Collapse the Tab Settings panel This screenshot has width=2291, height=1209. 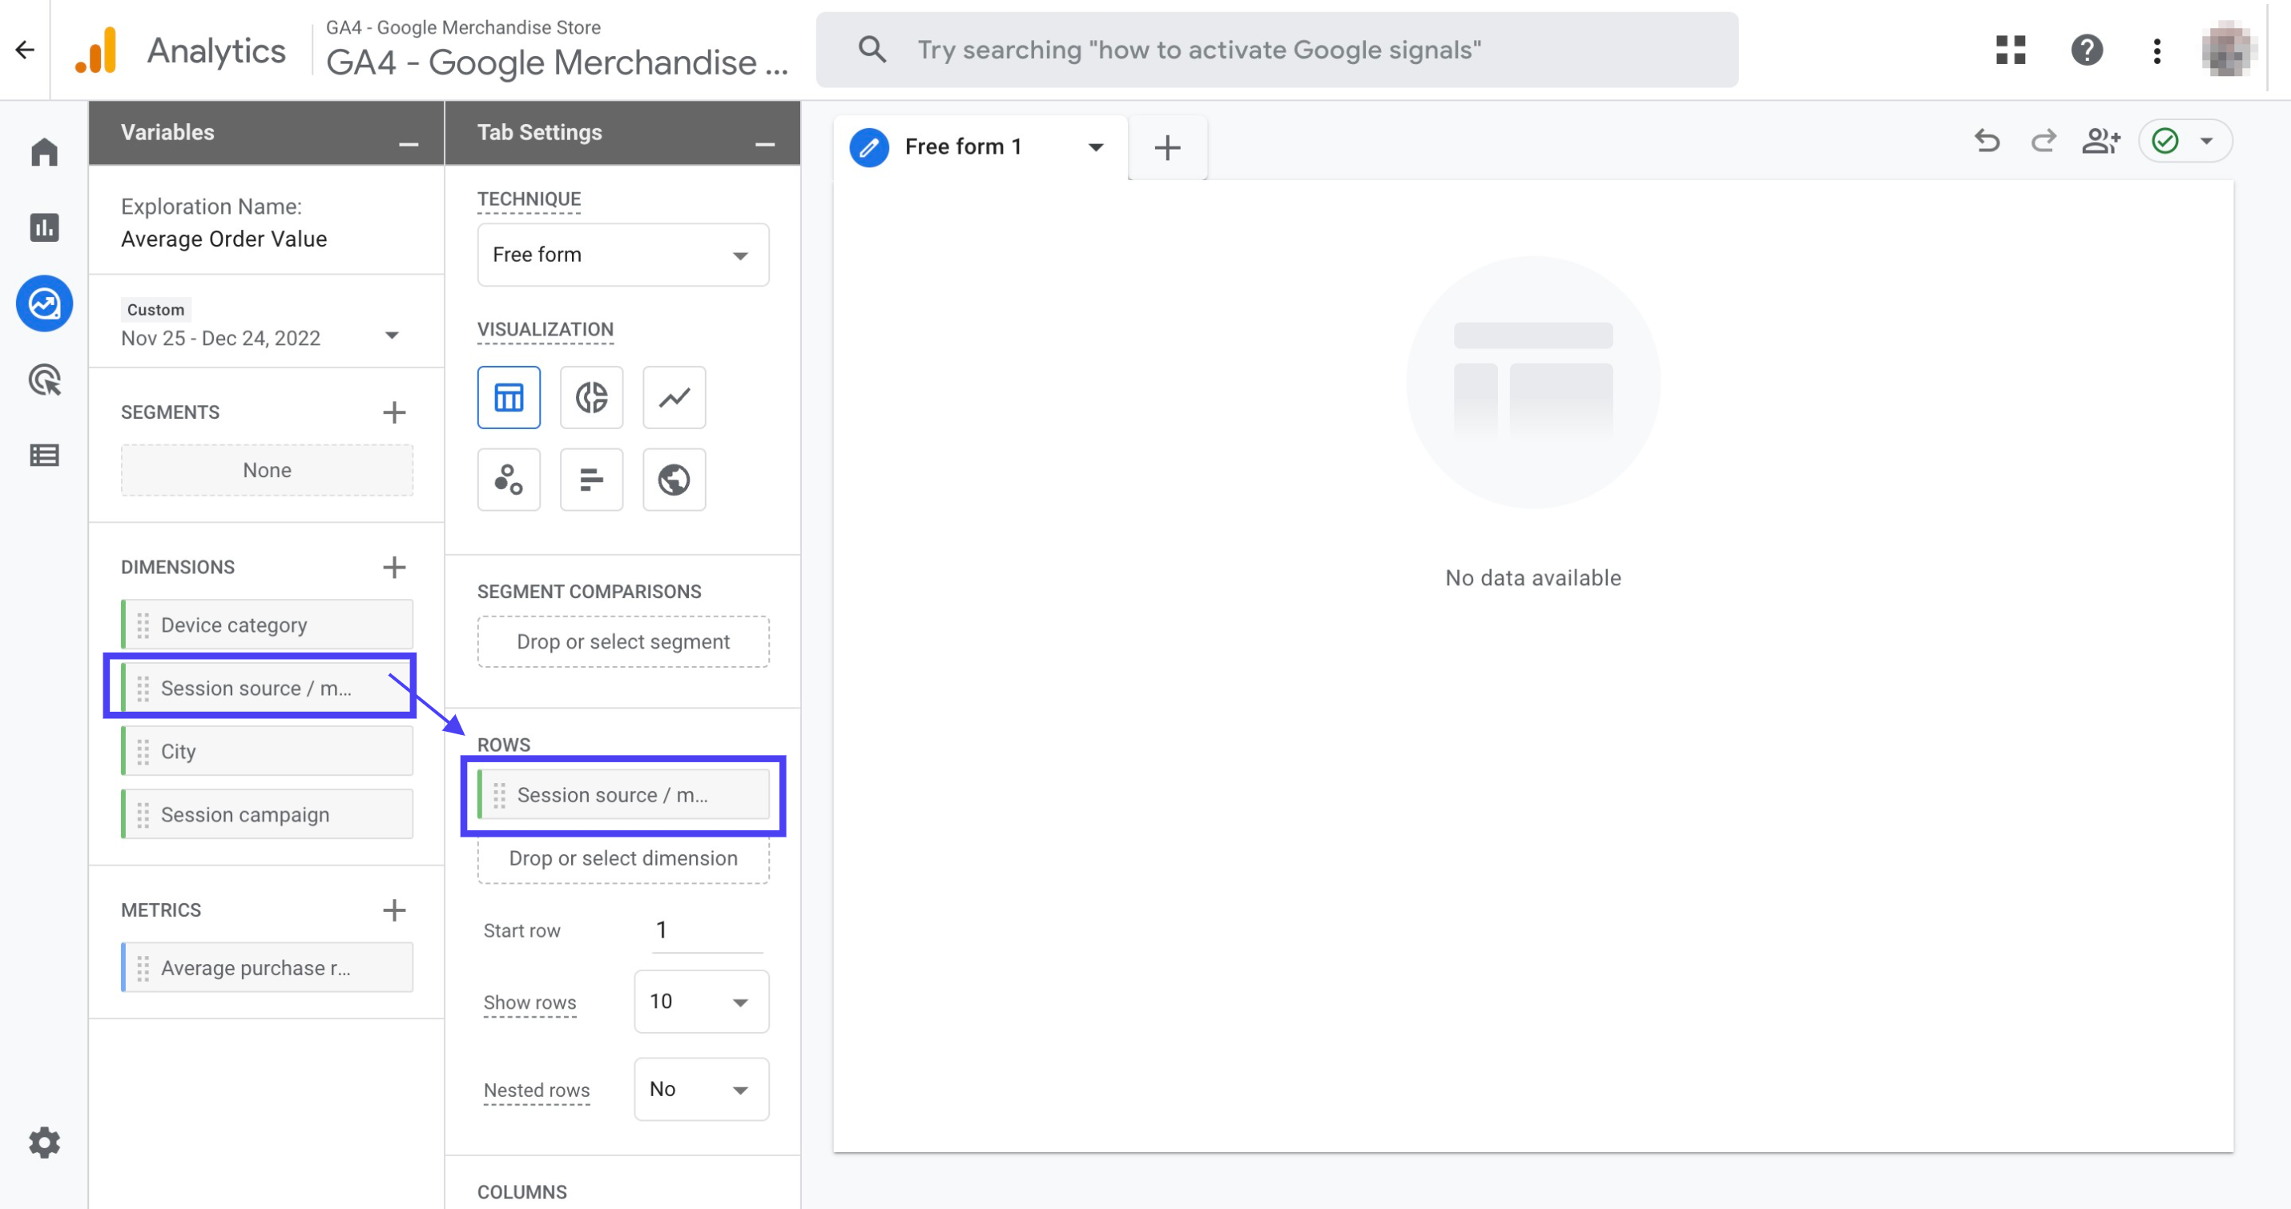[x=765, y=144]
